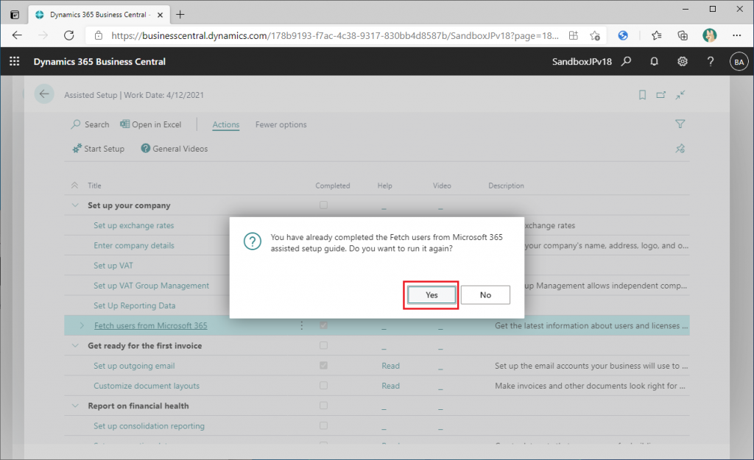Toggle Completed checkbox for Set up consolidation reporting
This screenshot has height=460, width=754.
[324, 426]
